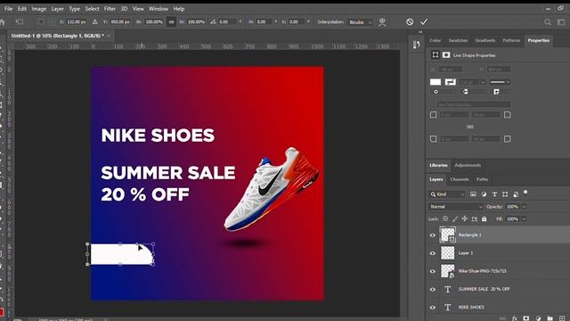The width and height of the screenshot is (570, 321).
Task: Open the View menu
Action: (x=138, y=9)
